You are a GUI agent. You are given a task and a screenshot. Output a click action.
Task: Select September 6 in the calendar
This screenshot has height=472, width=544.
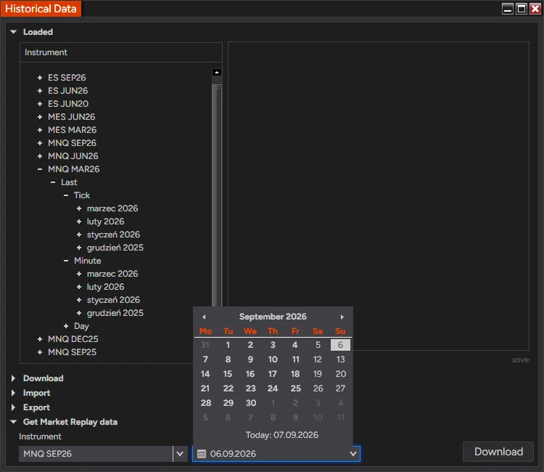[340, 345]
